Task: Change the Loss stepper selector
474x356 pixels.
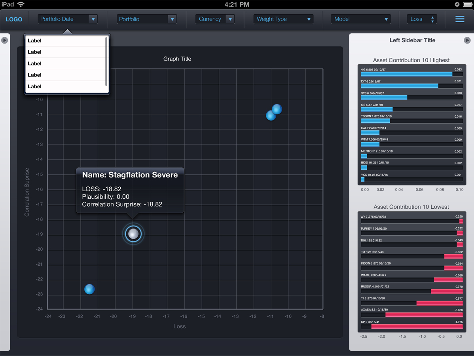Action: tap(422, 19)
